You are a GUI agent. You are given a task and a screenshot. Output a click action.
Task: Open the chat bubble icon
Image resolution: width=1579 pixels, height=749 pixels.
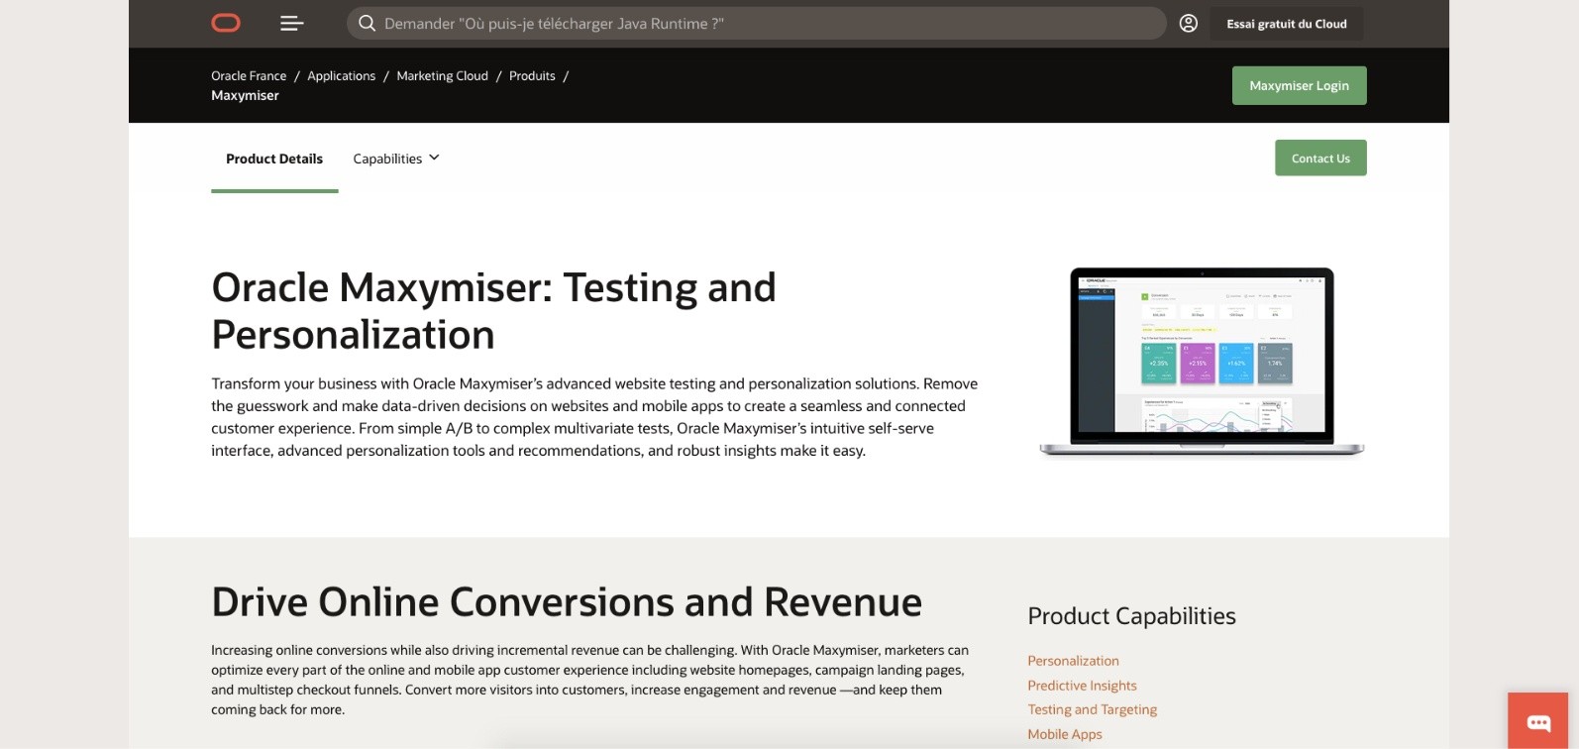[x=1538, y=721]
